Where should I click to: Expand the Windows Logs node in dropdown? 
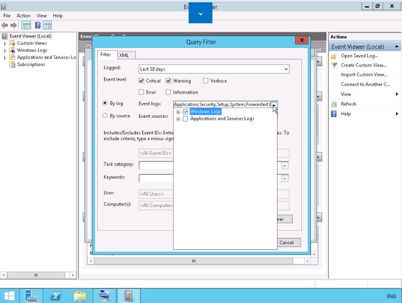point(178,112)
